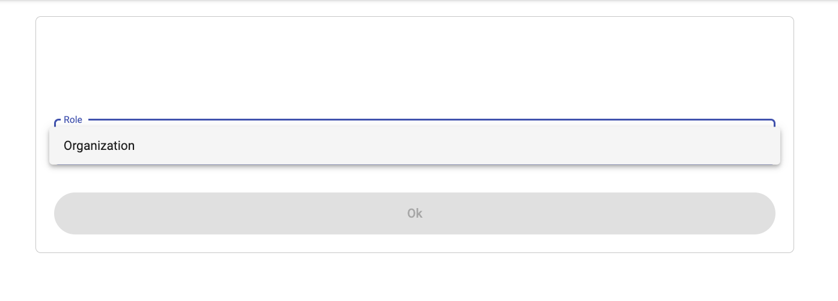Submit using the Ok button

click(414, 213)
